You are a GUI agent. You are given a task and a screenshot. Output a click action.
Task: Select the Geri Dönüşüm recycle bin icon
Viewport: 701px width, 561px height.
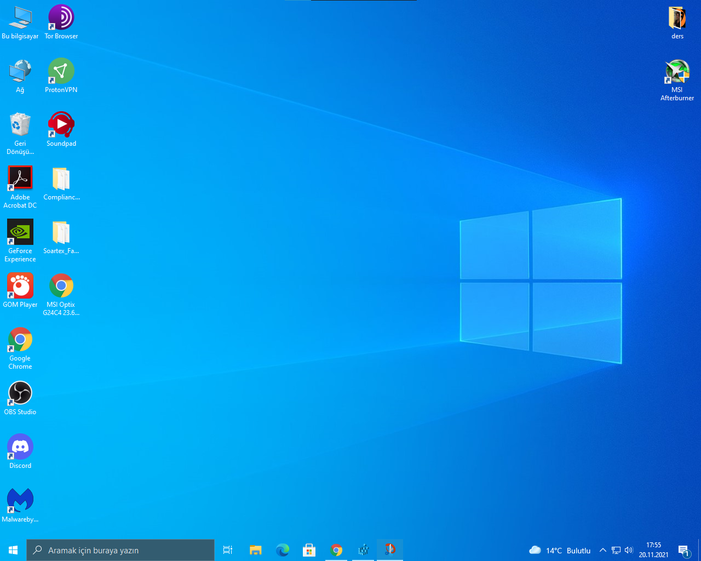(20, 134)
